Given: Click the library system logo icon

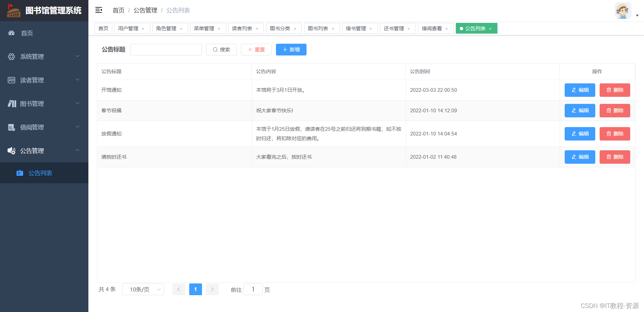Looking at the screenshot, I should 13,10.
